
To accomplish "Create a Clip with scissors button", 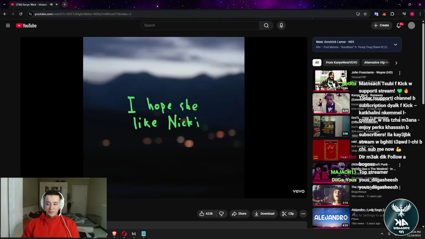I will click(288, 214).
